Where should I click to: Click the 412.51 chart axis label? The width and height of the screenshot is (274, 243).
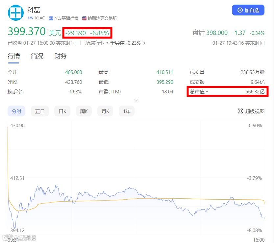click(x=17, y=178)
